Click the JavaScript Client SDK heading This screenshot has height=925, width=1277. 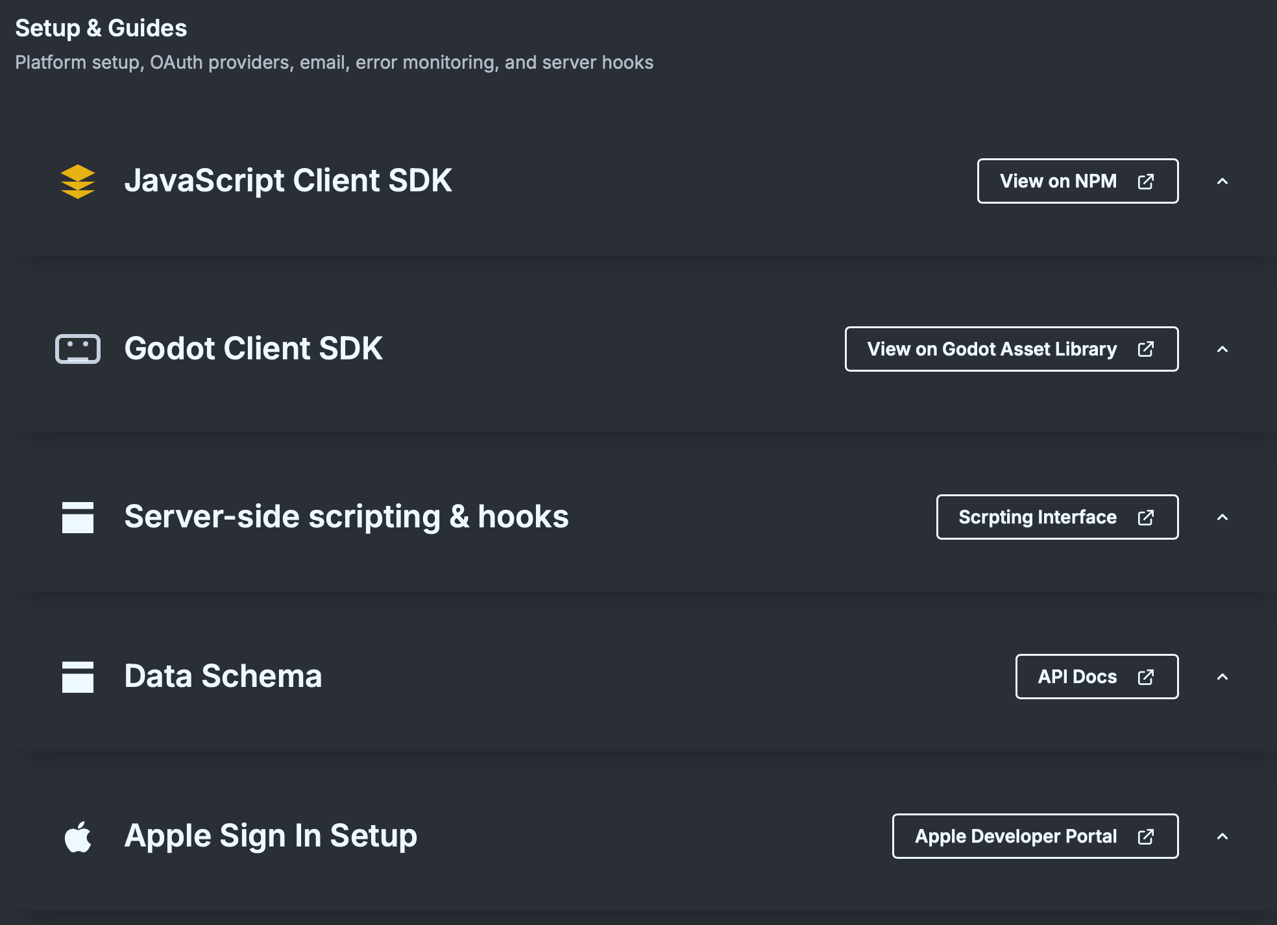click(288, 180)
